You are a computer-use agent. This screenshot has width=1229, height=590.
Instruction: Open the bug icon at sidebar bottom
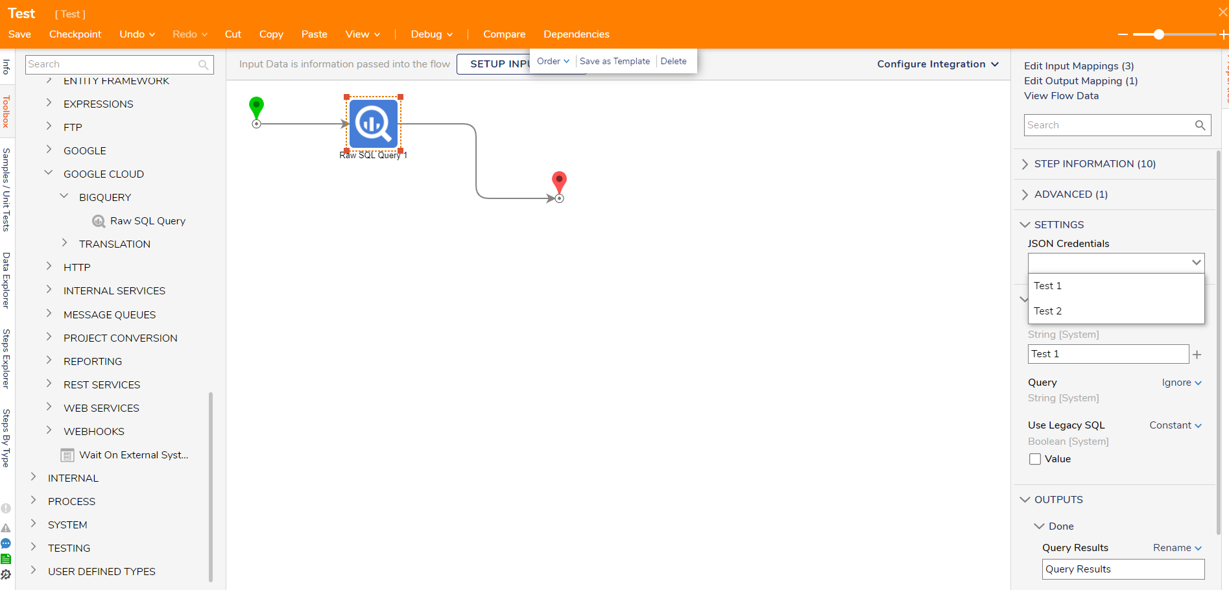pos(6,574)
